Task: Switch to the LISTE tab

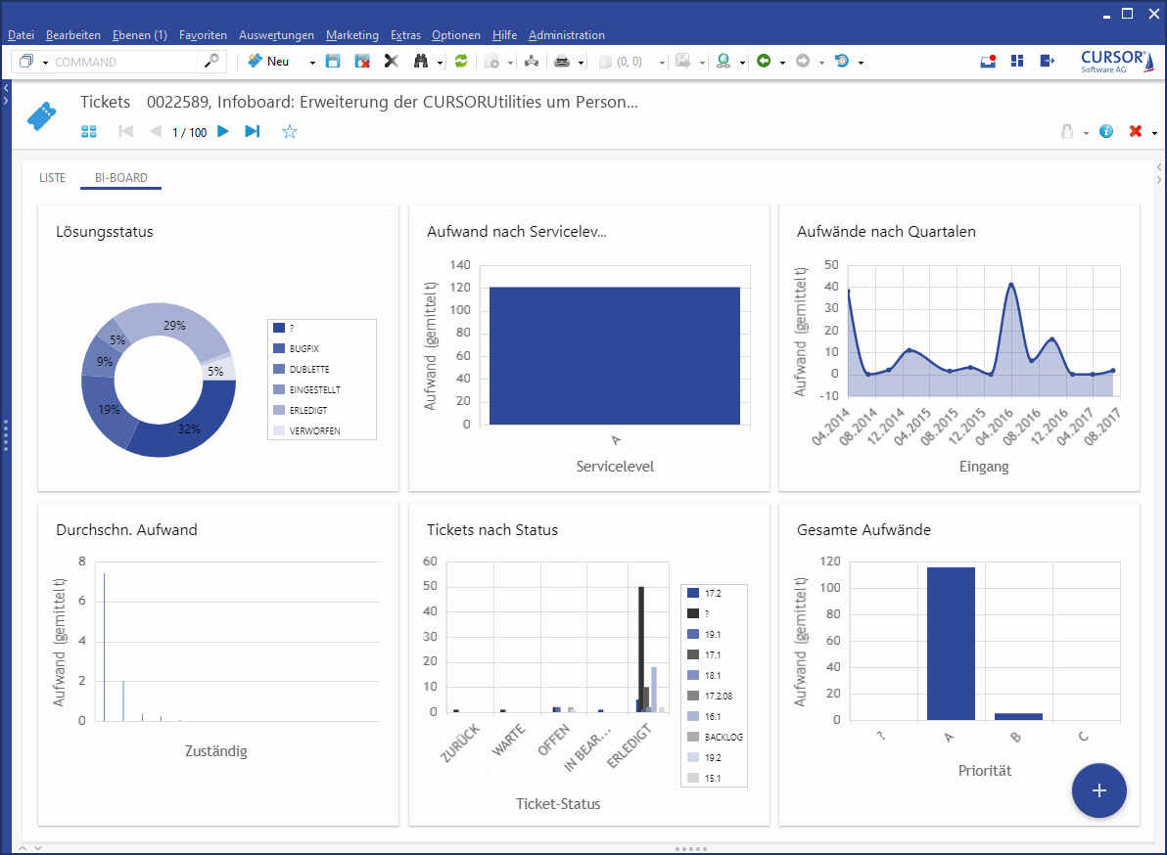Action: [x=53, y=178]
